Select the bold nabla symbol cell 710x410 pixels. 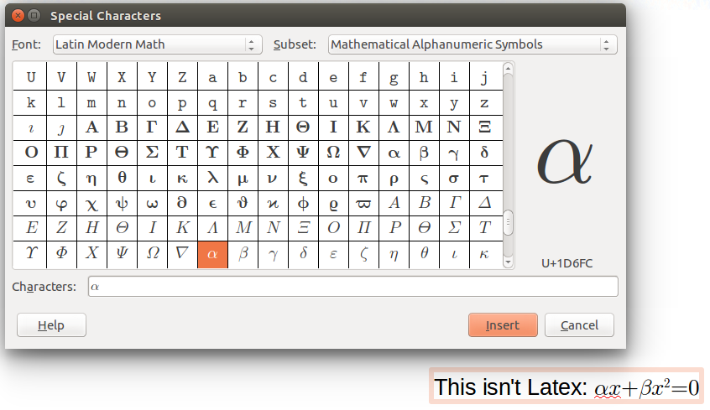pyautogui.click(x=363, y=153)
